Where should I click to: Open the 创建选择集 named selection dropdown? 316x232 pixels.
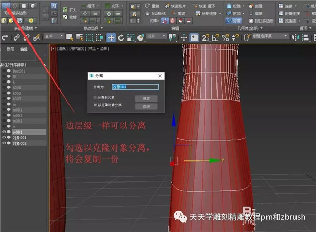(x=270, y=36)
